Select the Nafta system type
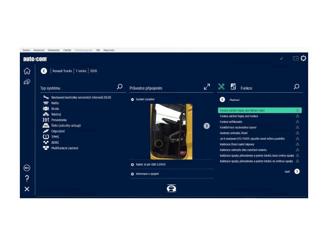 [x=55, y=103]
